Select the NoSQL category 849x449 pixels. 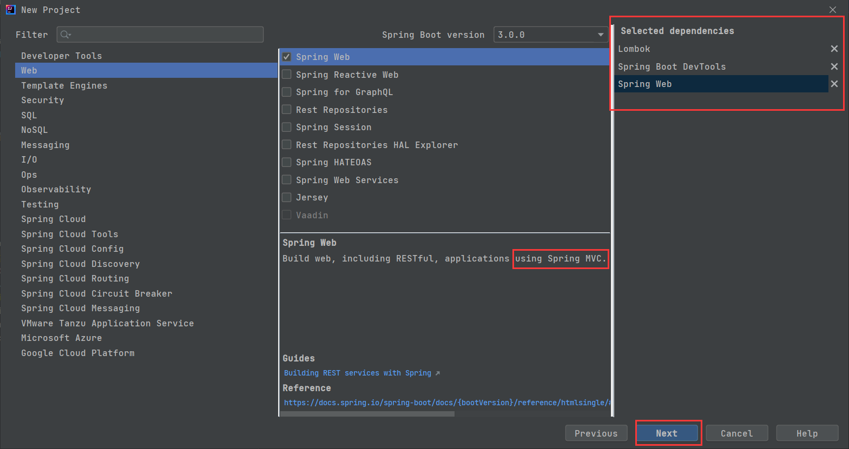point(146,130)
